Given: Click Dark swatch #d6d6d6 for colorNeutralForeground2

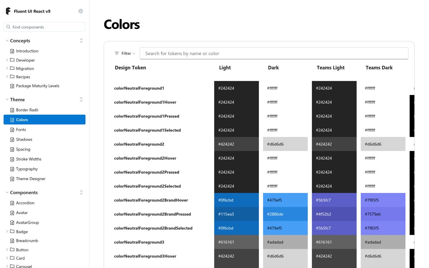Looking at the screenshot, I should coord(285,144).
